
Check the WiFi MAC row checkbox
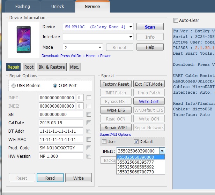[89, 139]
